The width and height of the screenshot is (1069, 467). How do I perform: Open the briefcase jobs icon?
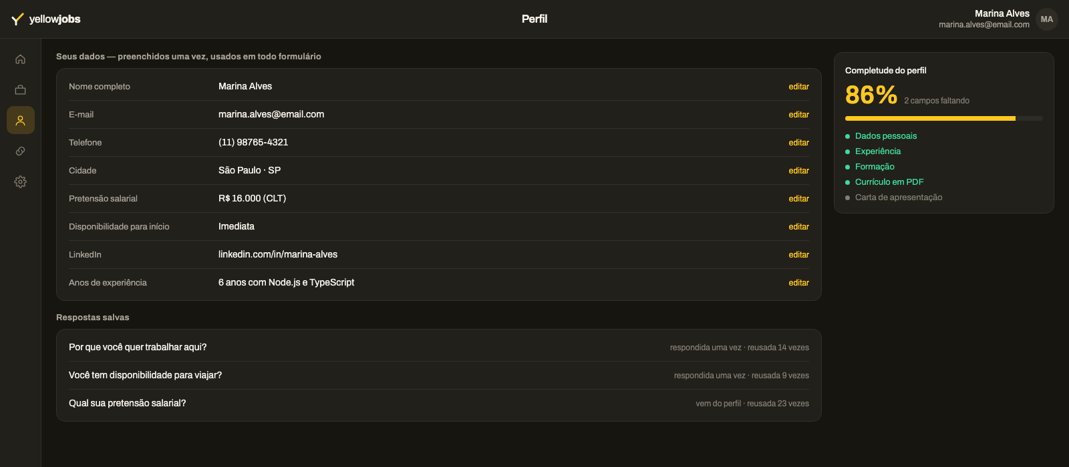click(x=21, y=89)
